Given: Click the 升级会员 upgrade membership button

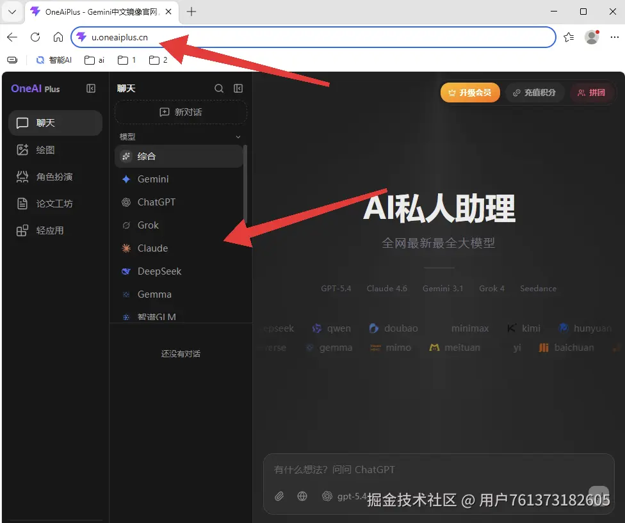Looking at the screenshot, I should [x=471, y=92].
